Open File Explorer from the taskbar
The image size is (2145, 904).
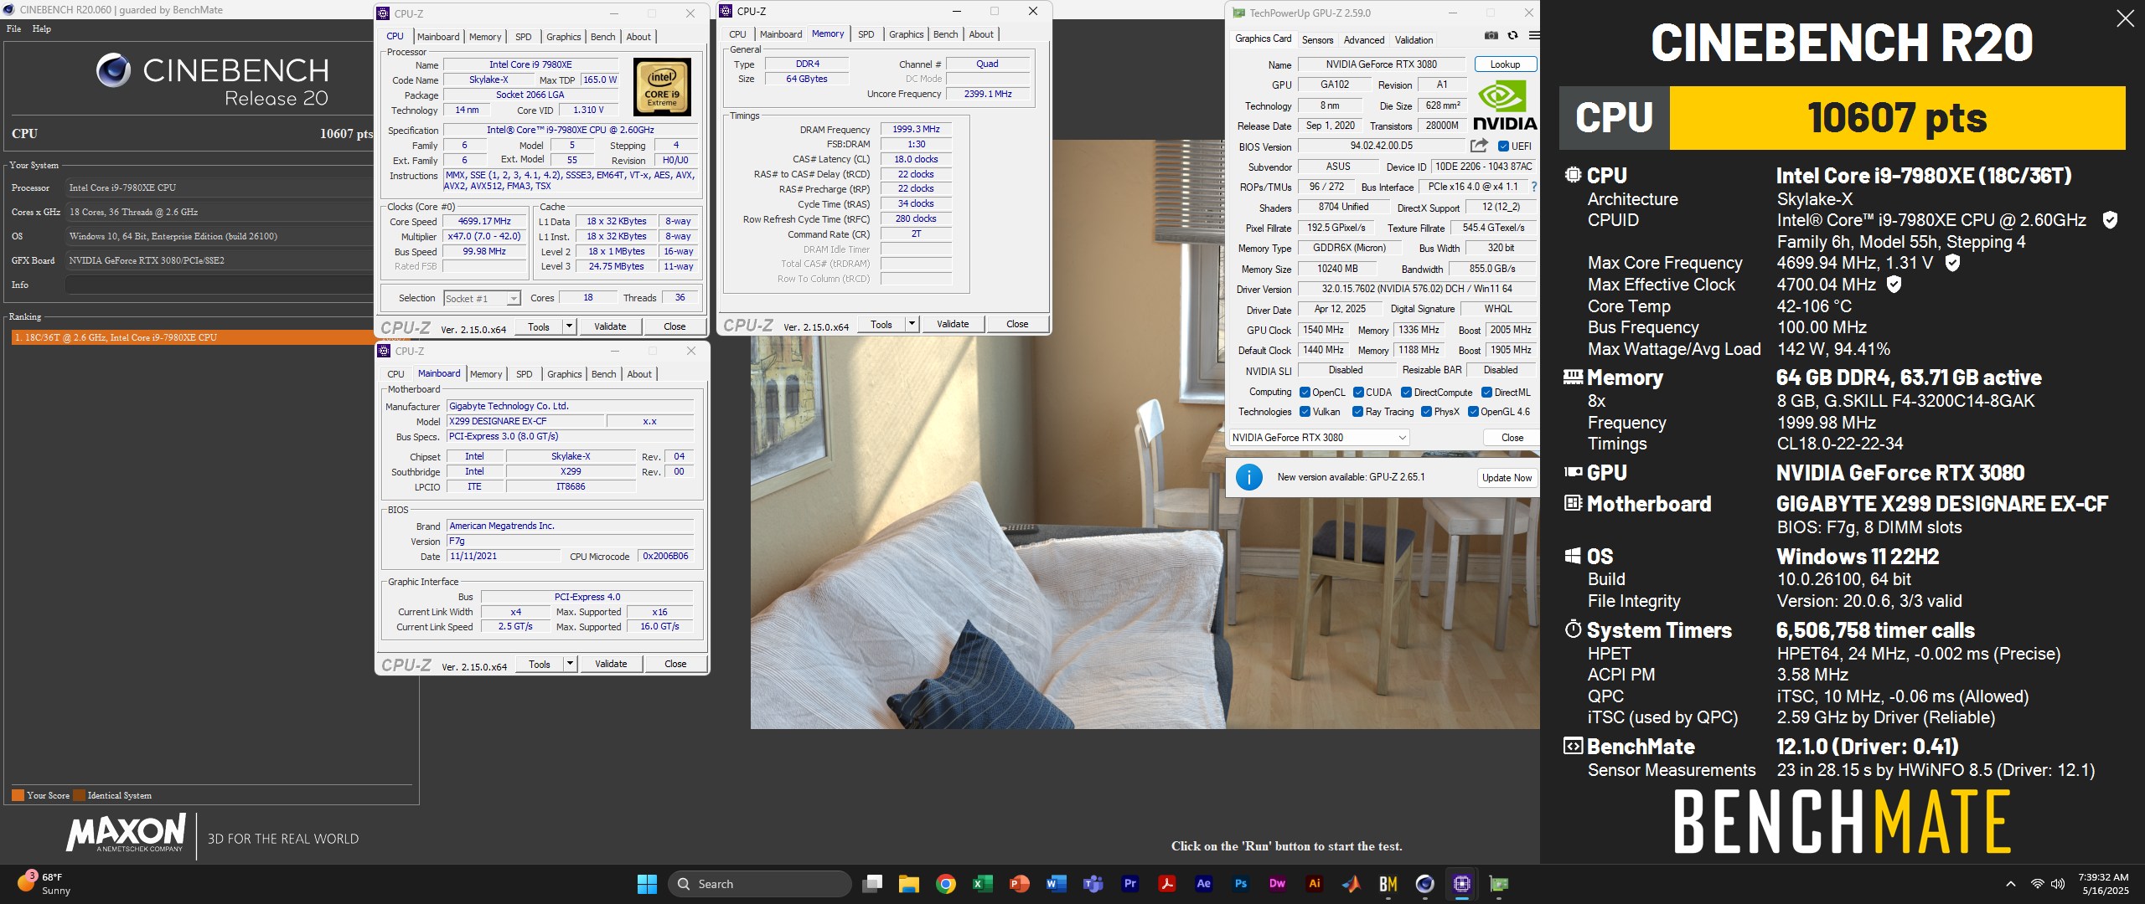[x=909, y=884]
